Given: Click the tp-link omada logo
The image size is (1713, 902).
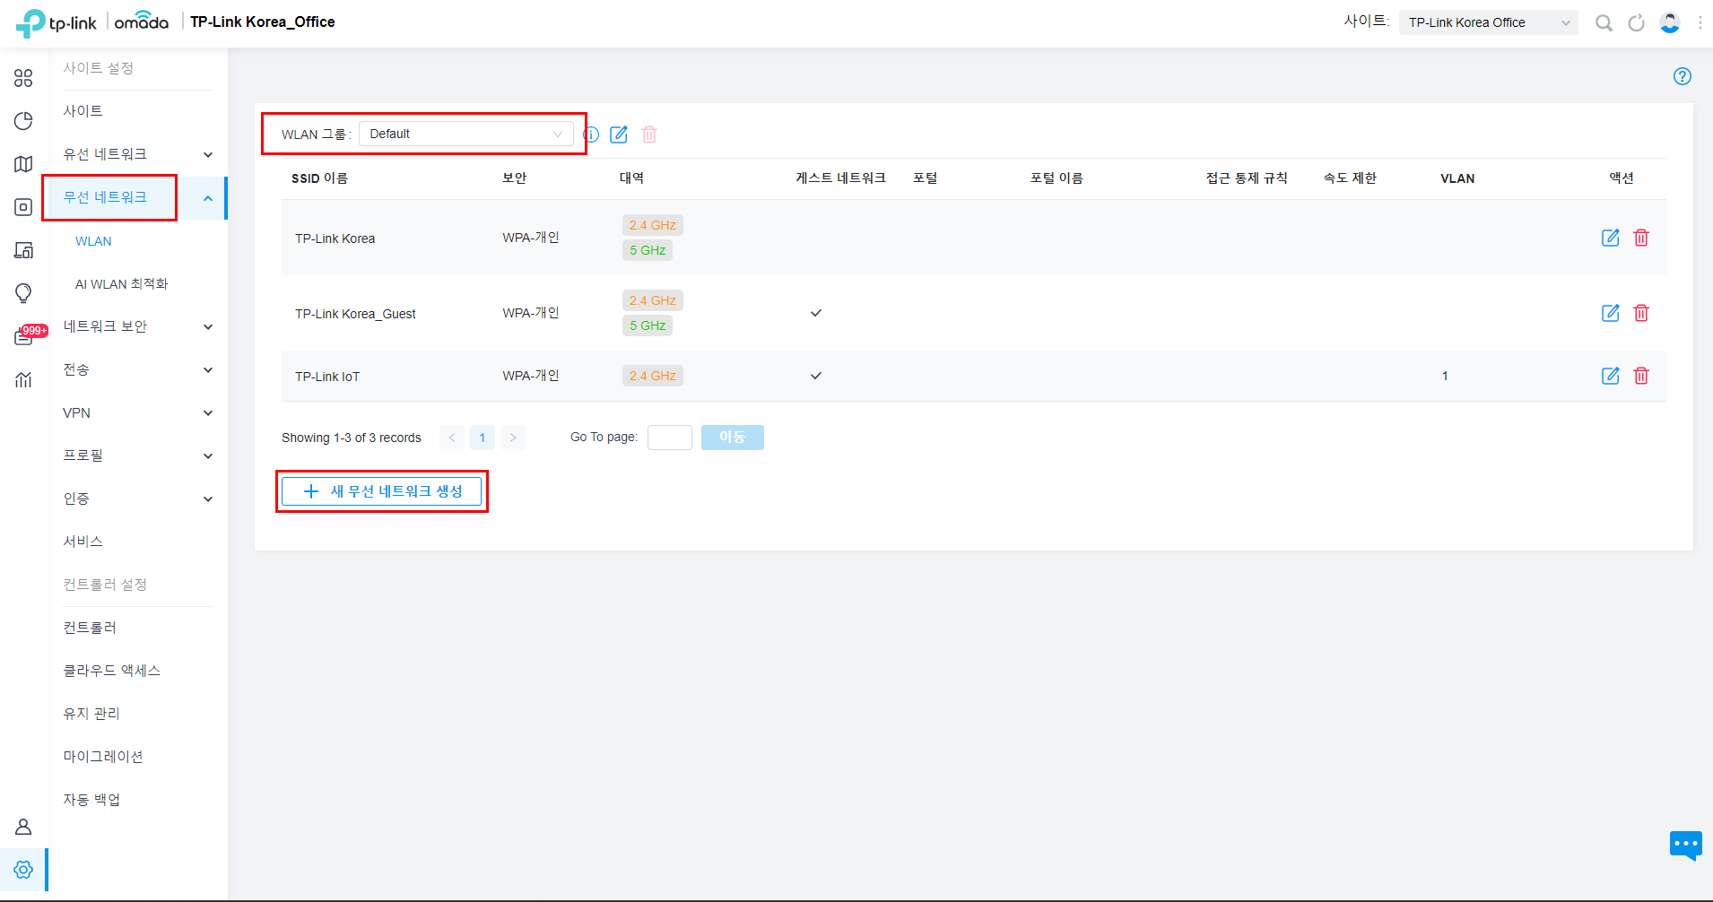Looking at the screenshot, I should pyautogui.click(x=92, y=22).
